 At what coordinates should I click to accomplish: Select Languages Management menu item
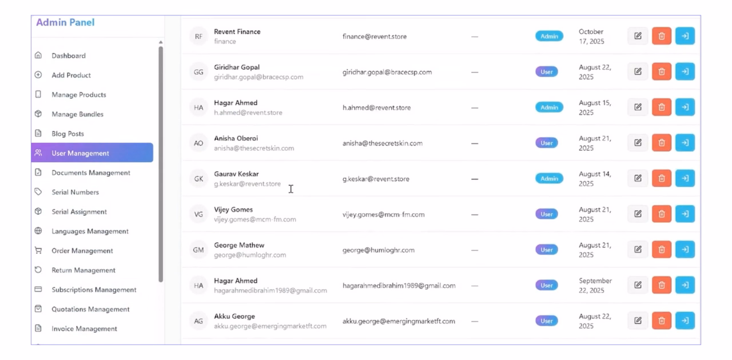90,231
